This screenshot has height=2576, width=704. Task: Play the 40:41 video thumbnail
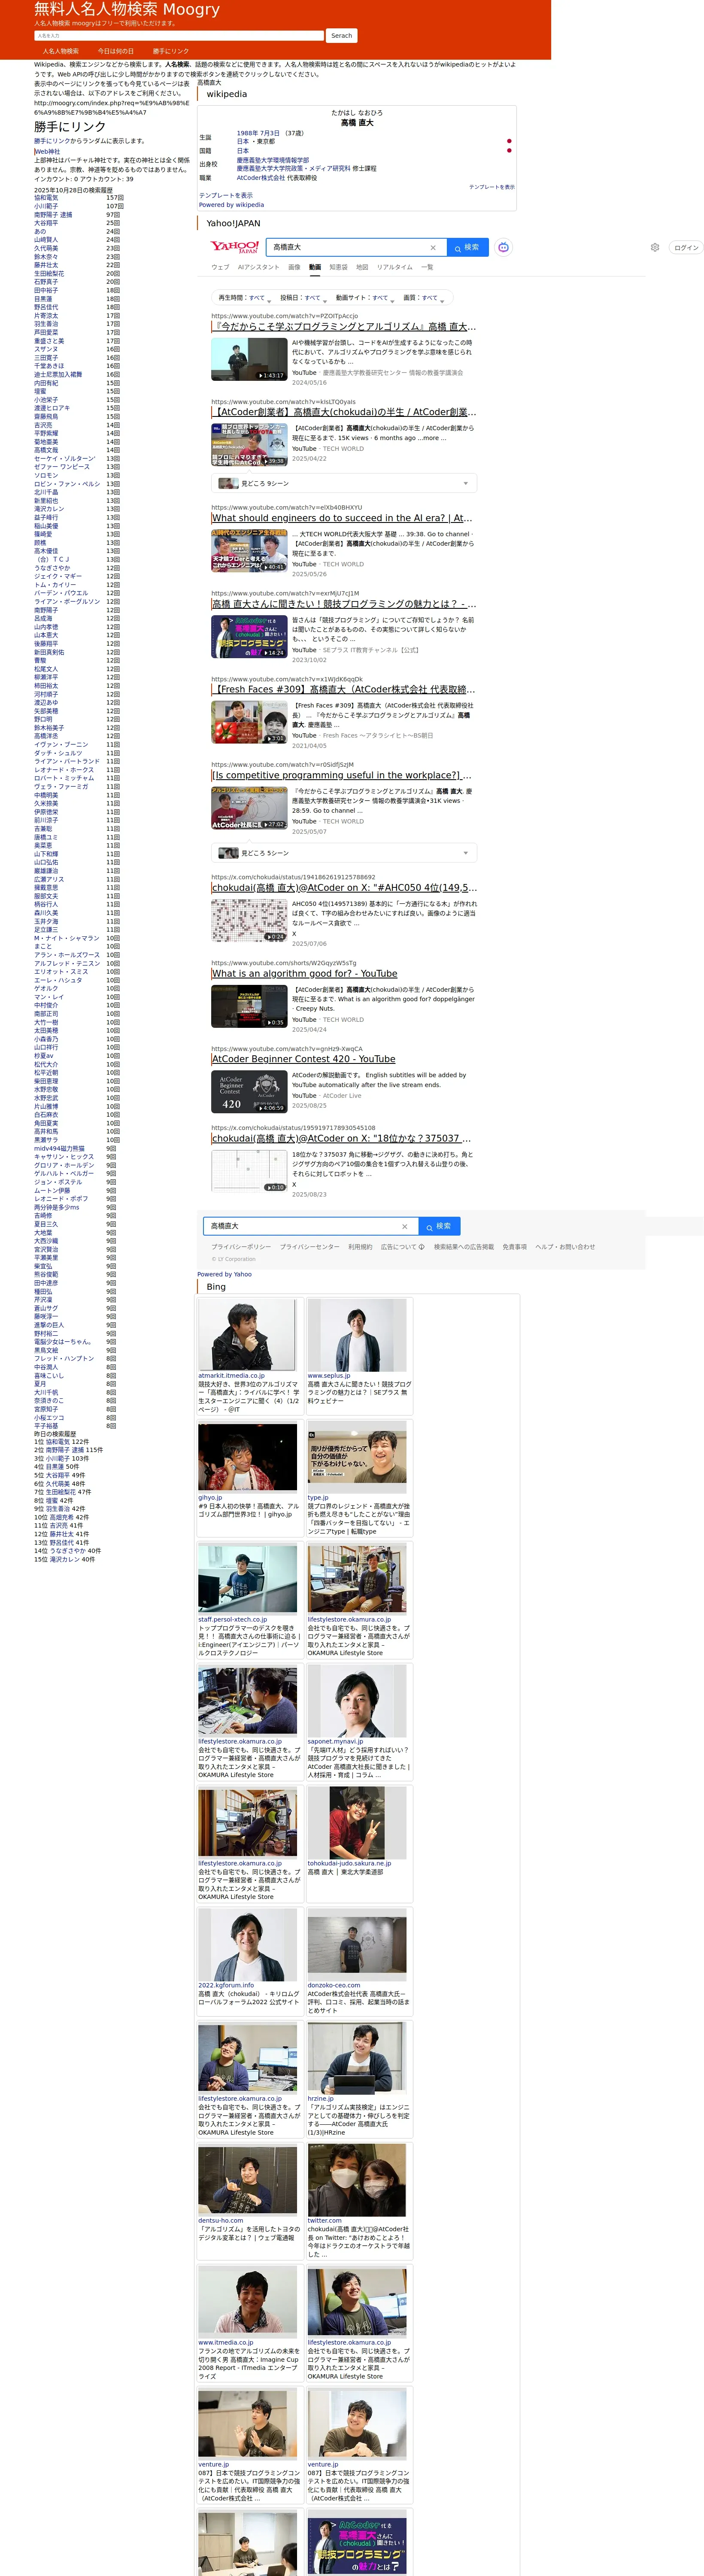[249, 550]
